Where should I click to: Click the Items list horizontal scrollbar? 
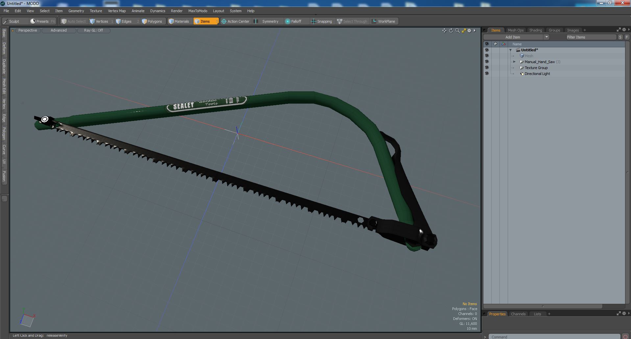pos(543,306)
